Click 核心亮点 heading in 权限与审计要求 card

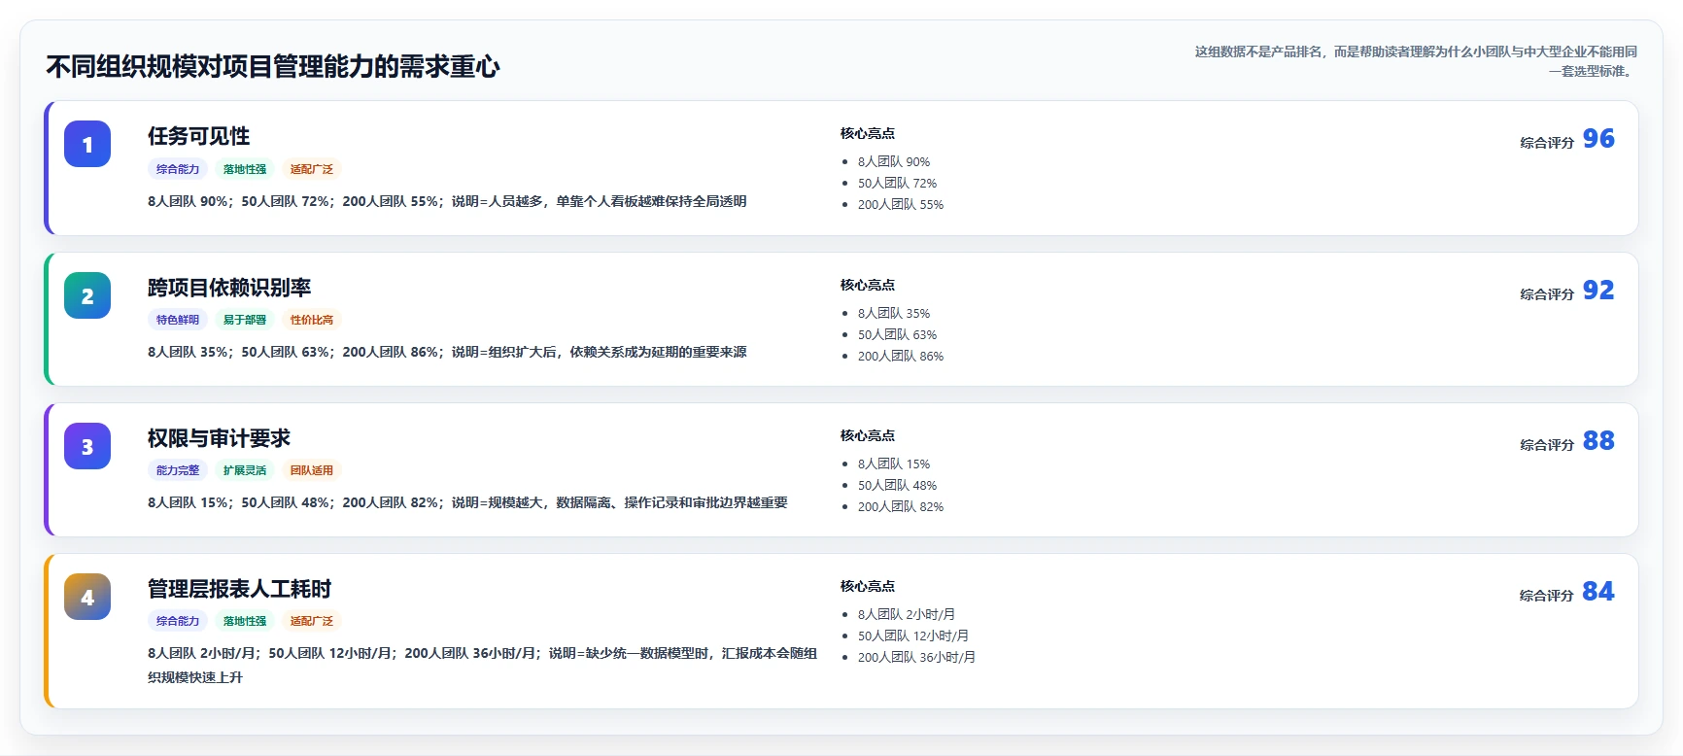point(868,436)
